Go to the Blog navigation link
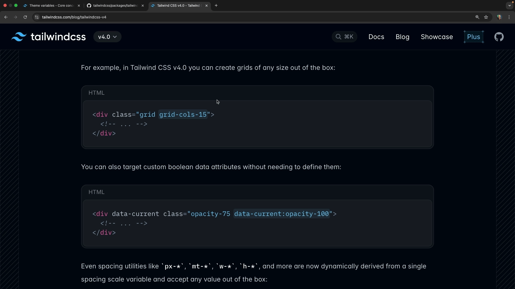 point(402,37)
